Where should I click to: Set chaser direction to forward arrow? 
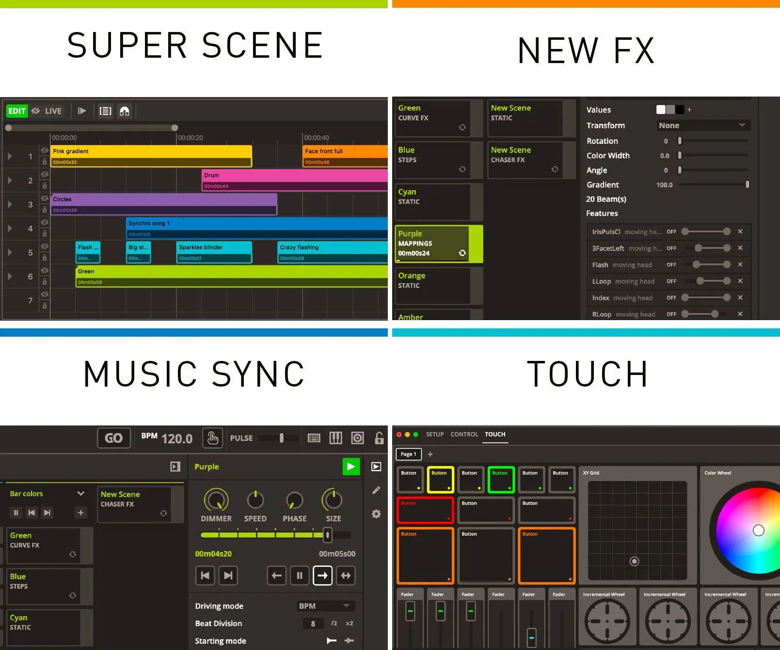click(323, 576)
